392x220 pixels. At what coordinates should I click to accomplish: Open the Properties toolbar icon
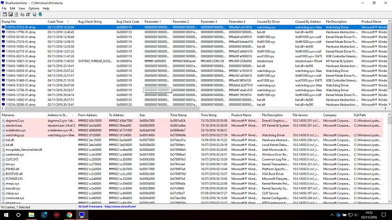coord(28,15)
